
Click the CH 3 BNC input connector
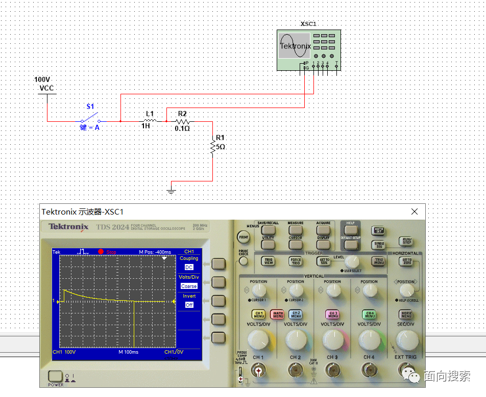point(332,370)
